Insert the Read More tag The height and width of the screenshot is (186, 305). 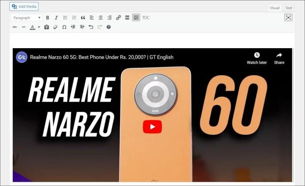[x=127, y=18]
